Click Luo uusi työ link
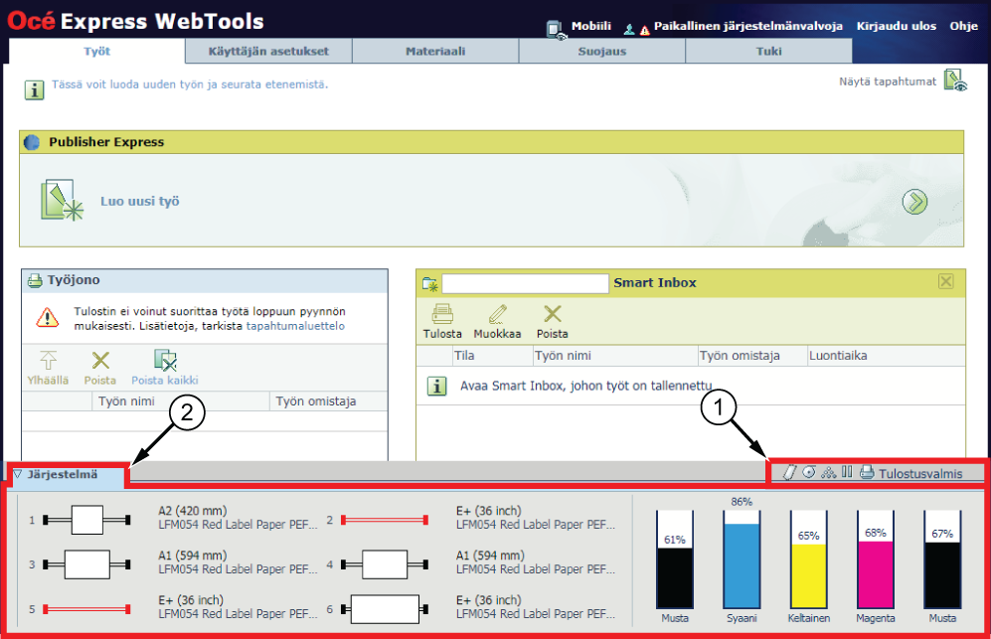The height and width of the screenshot is (639, 991). coord(140,201)
